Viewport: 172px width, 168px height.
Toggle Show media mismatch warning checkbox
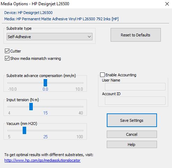(x=7, y=58)
